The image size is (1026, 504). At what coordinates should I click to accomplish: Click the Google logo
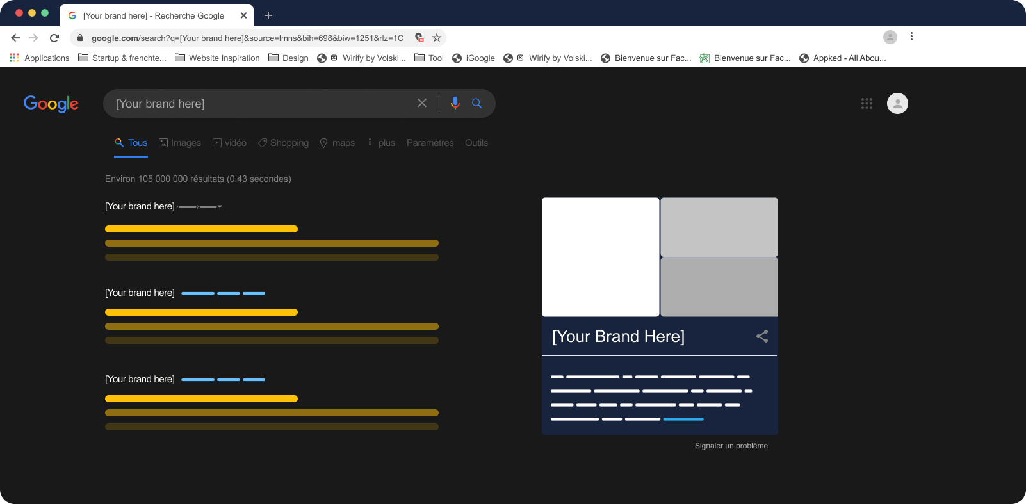tap(51, 104)
